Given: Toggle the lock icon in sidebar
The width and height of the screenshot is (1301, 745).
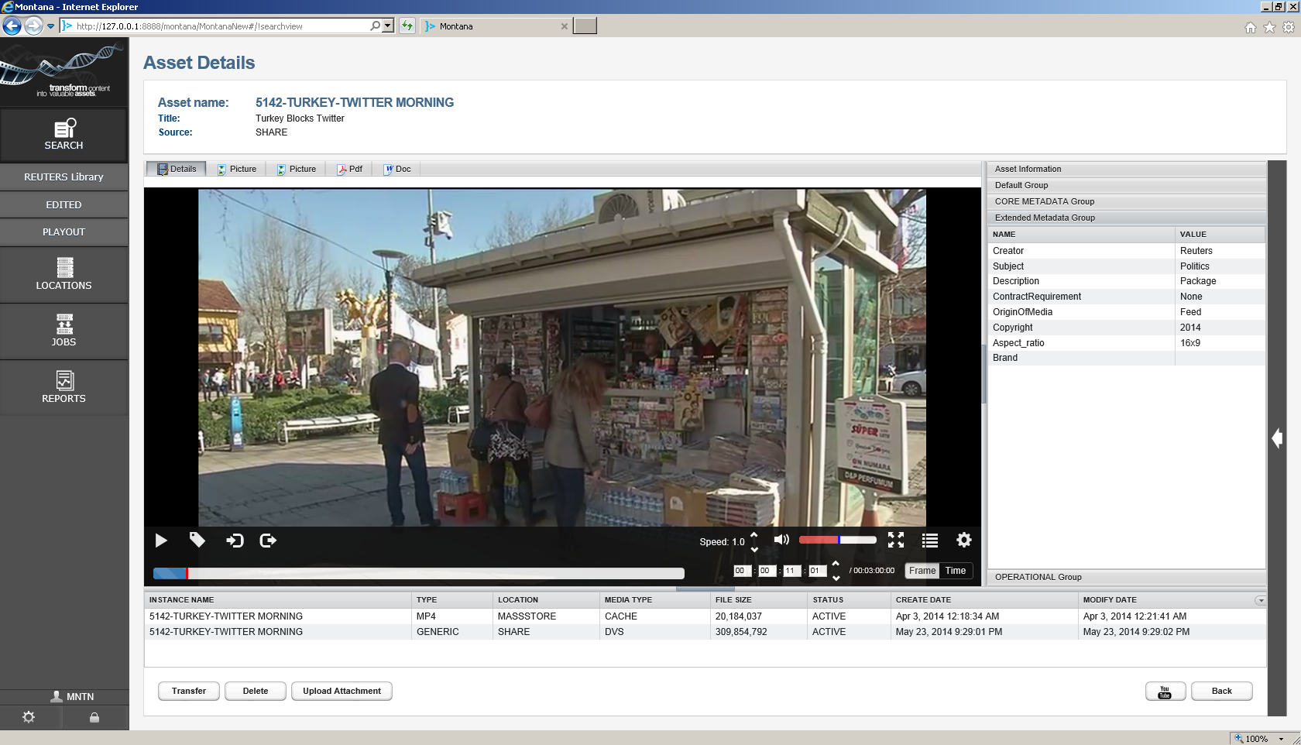Looking at the screenshot, I should pyautogui.click(x=94, y=718).
